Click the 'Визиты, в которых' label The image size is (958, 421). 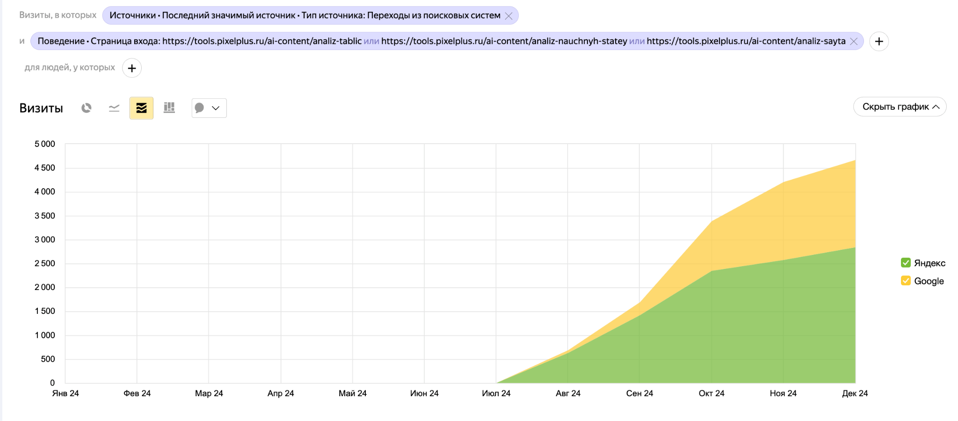58,15
